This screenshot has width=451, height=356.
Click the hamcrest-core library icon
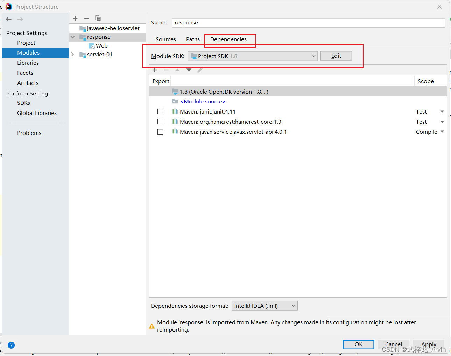tap(175, 122)
